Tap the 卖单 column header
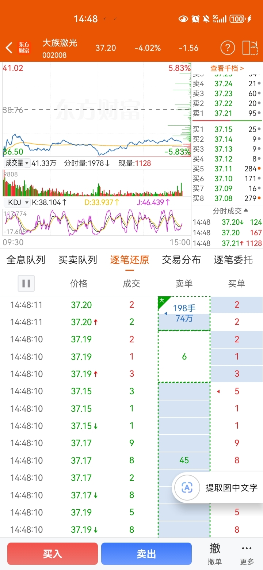This screenshot has height=570, width=263. pos(184,284)
